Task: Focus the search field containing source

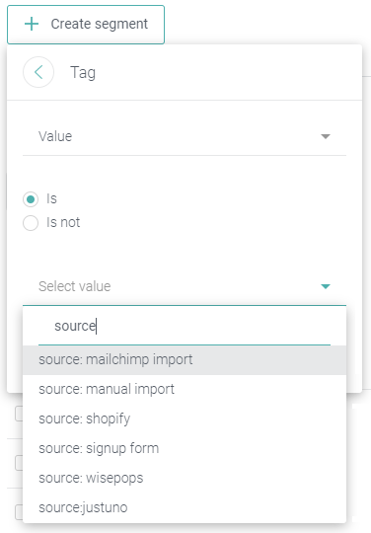Action: point(185,327)
